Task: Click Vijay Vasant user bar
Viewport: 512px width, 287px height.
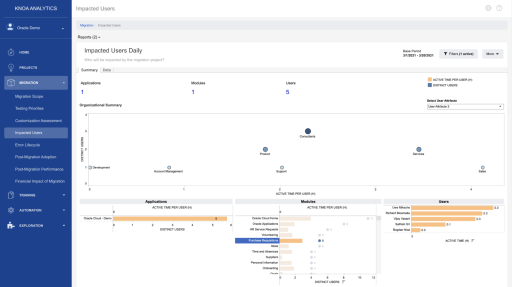Action: (x=443, y=219)
